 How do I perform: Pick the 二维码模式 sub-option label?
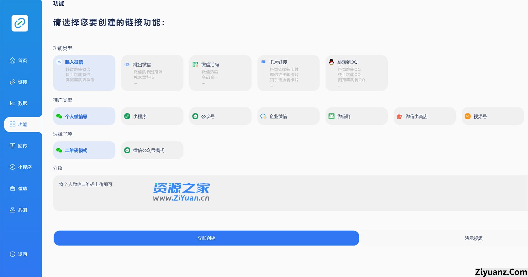76,150
